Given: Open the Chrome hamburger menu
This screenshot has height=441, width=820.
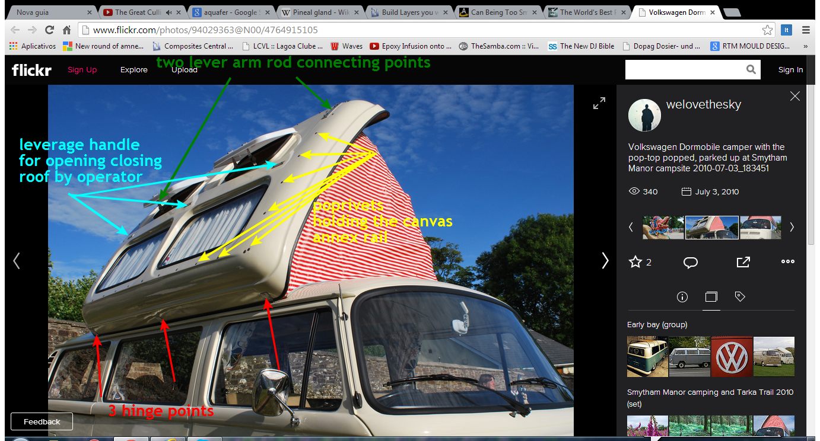Looking at the screenshot, I should 805,30.
